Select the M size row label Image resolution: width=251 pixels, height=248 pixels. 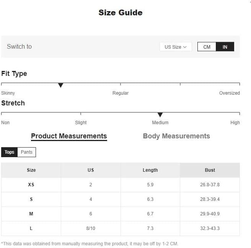[x=31, y=214]
